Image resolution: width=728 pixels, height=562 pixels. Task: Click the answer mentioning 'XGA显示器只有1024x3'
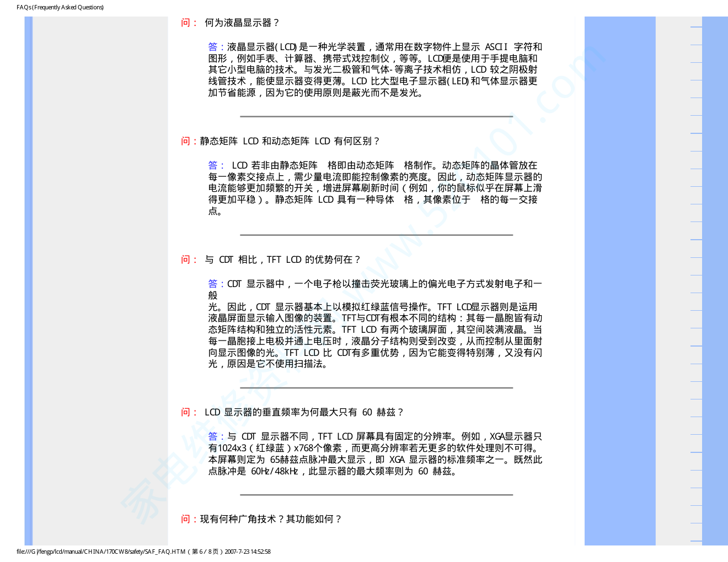(x=375, y=453)
